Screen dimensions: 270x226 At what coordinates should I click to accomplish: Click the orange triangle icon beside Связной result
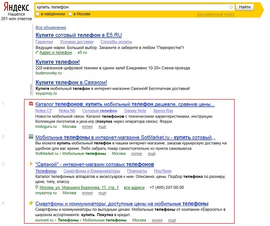click(31, 164)
